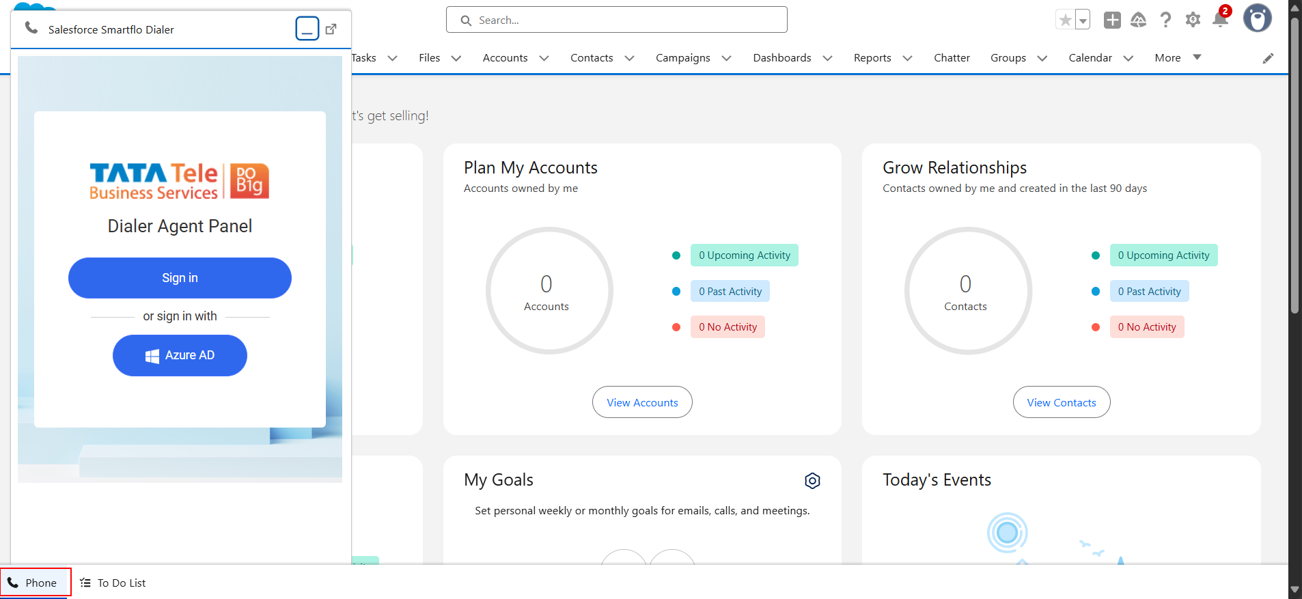Click the Search input field

(616, 20)
